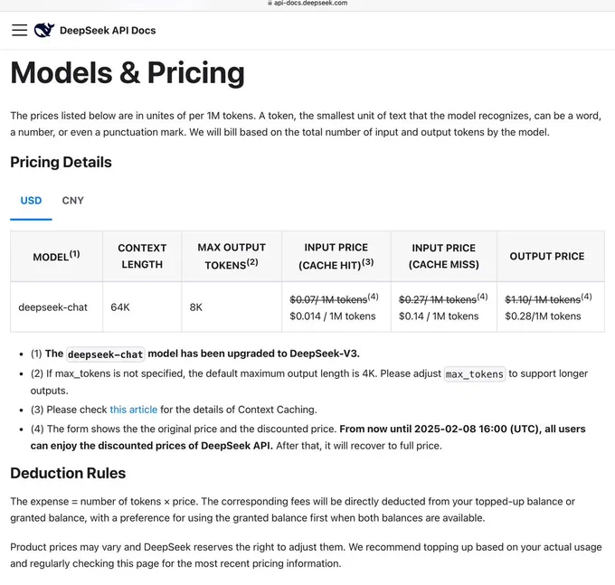This screenshot has height=585, width=615.
Task: Click the 'expense = number of tokens × price' sentence
Action: 105,502
